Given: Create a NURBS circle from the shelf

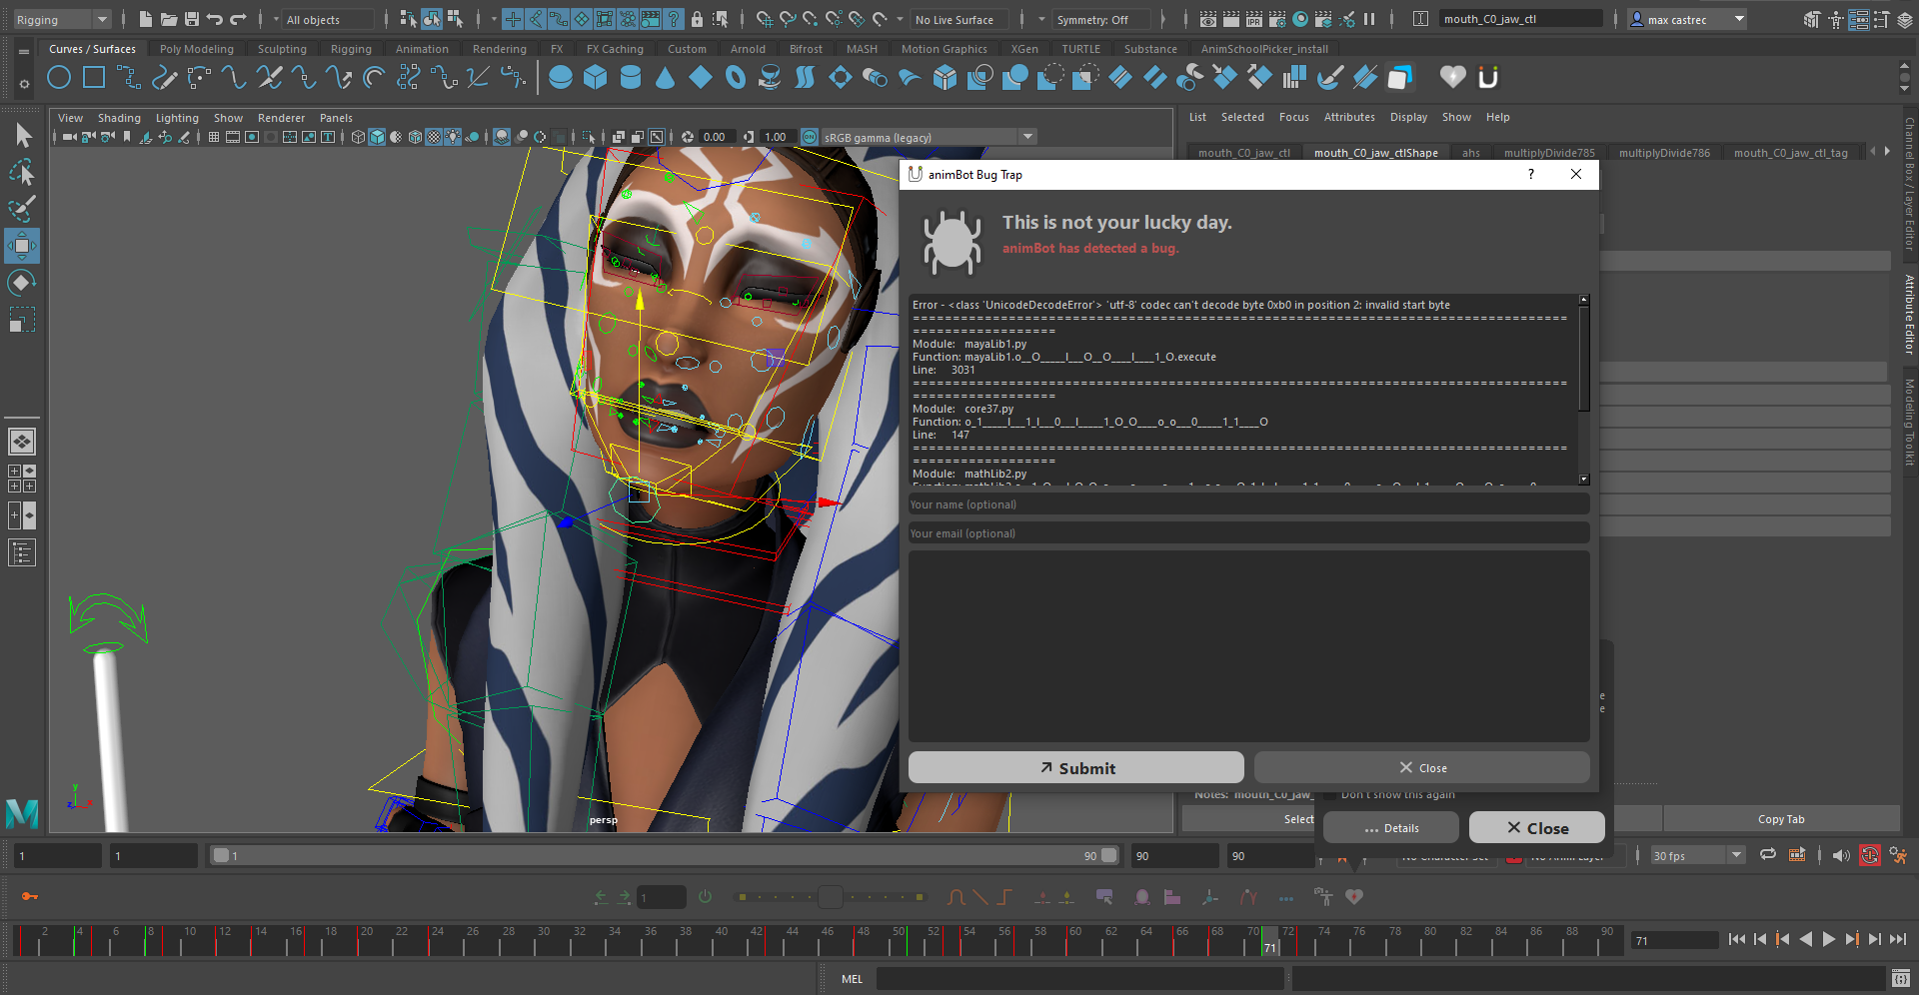Looking at the screenshot, I should pos(59,77).
